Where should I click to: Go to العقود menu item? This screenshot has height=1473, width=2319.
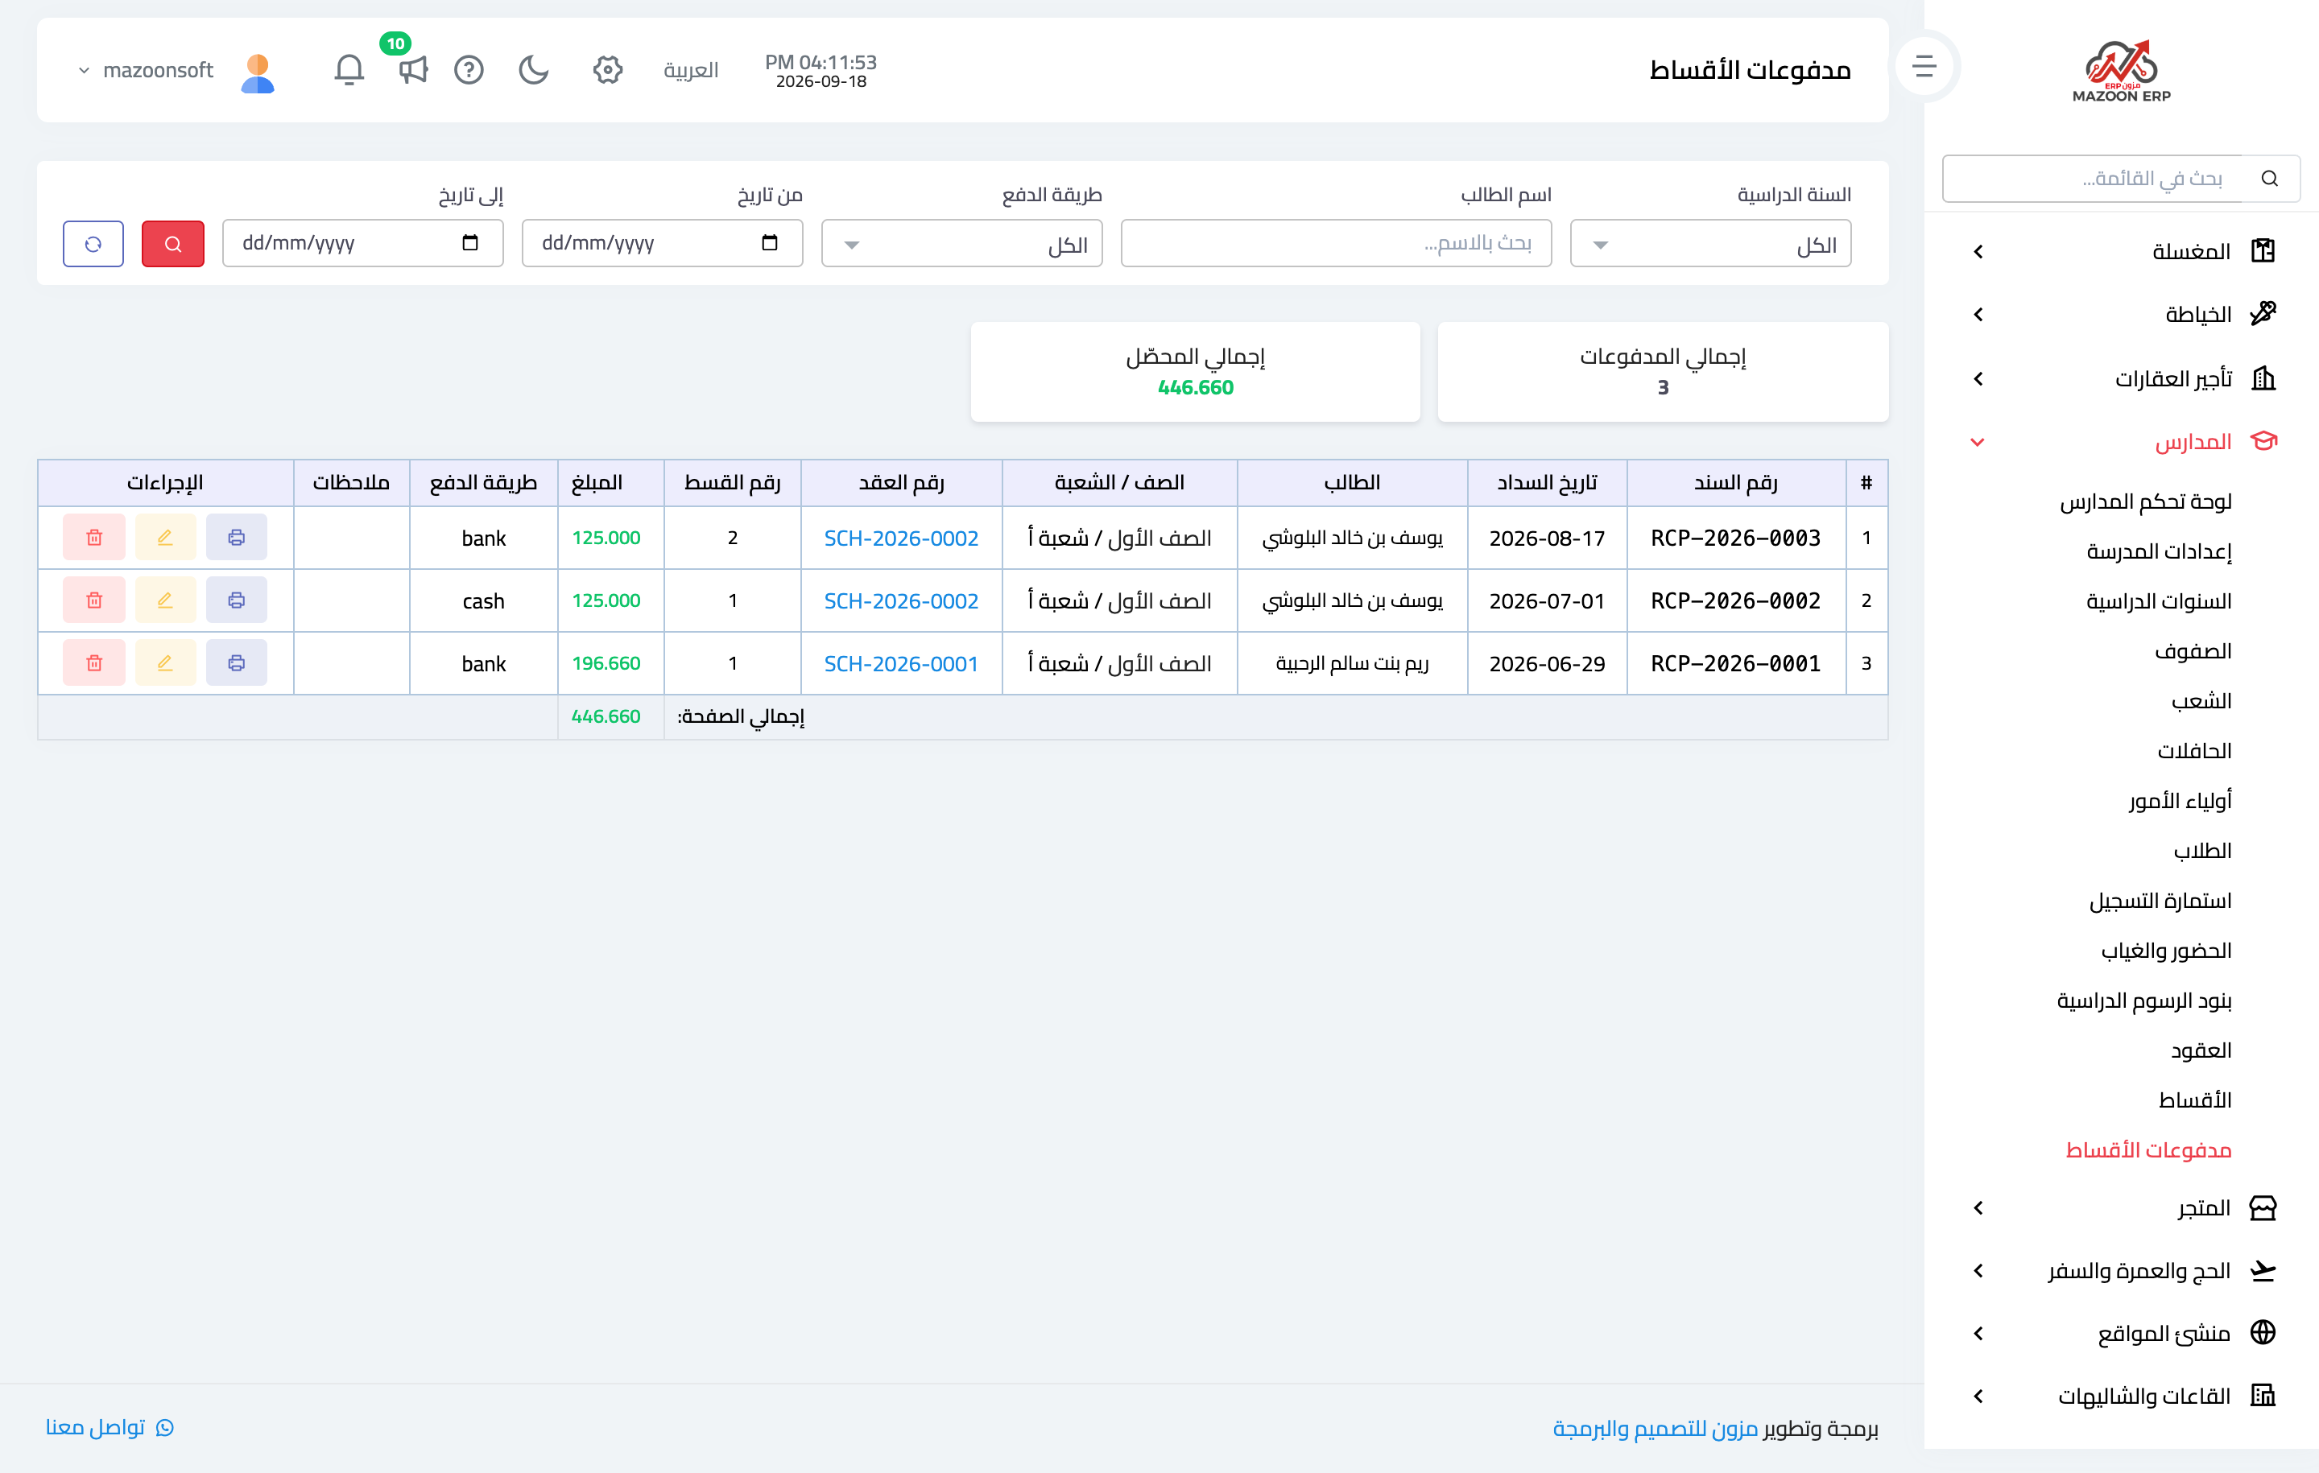click(x=2201, y=1050)
